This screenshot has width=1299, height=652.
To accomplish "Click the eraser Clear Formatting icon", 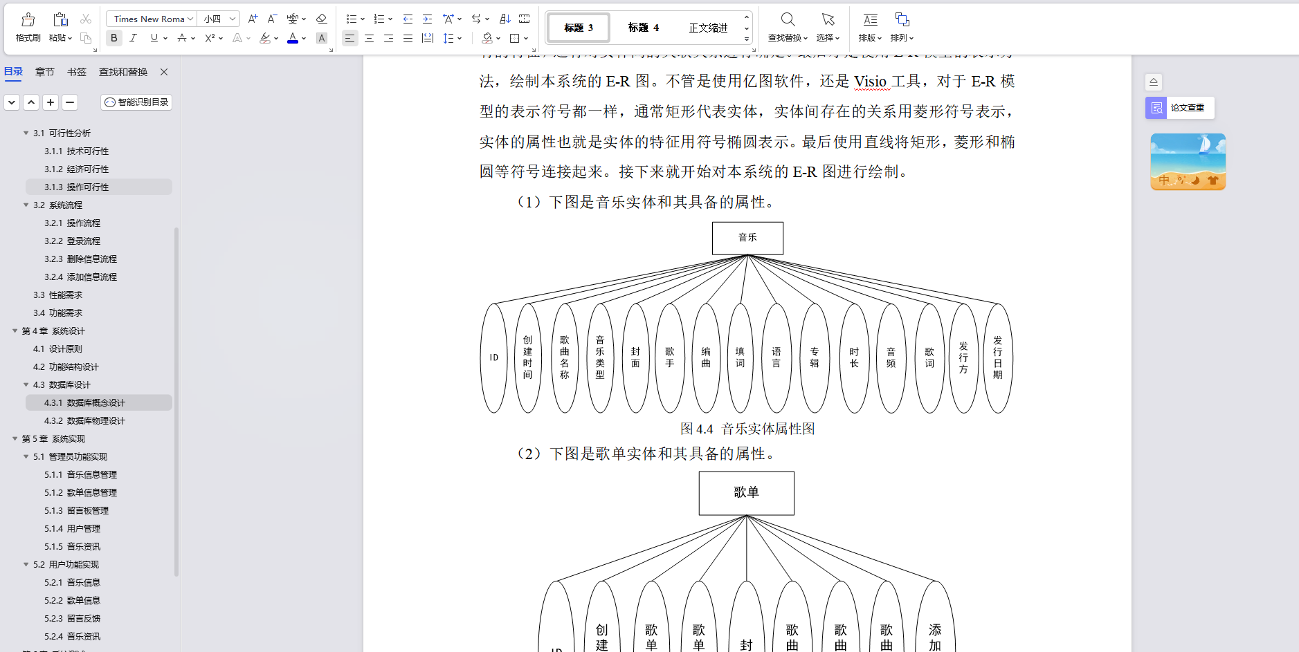I will click(x=321, y=19).
